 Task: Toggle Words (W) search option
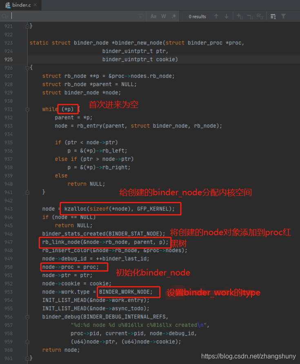(164, 16)
